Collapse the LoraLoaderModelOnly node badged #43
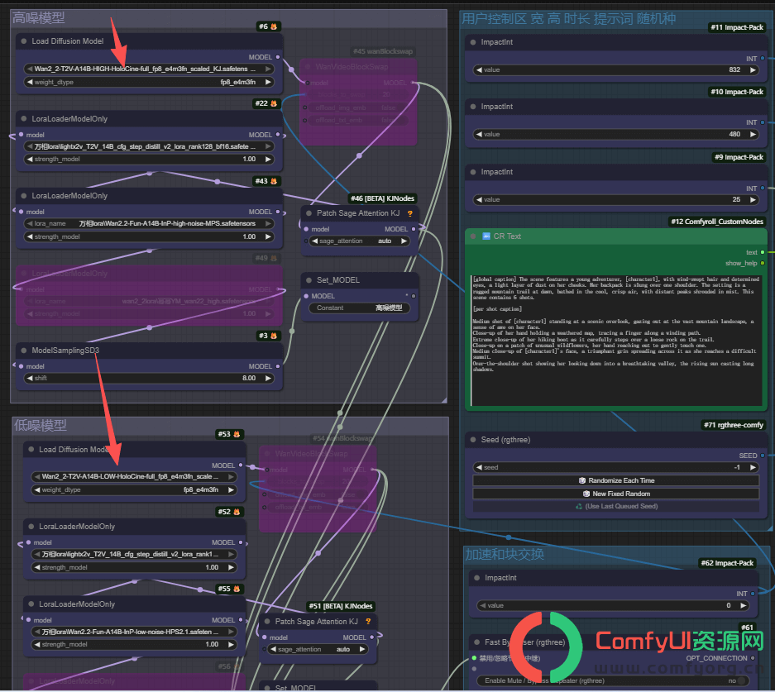Viewport: 775px width, 692px height. coord(24,196)
